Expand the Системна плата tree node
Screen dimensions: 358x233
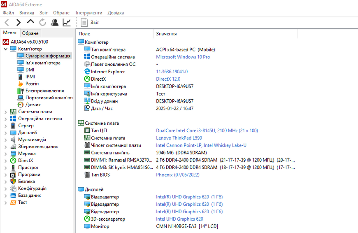6,112
